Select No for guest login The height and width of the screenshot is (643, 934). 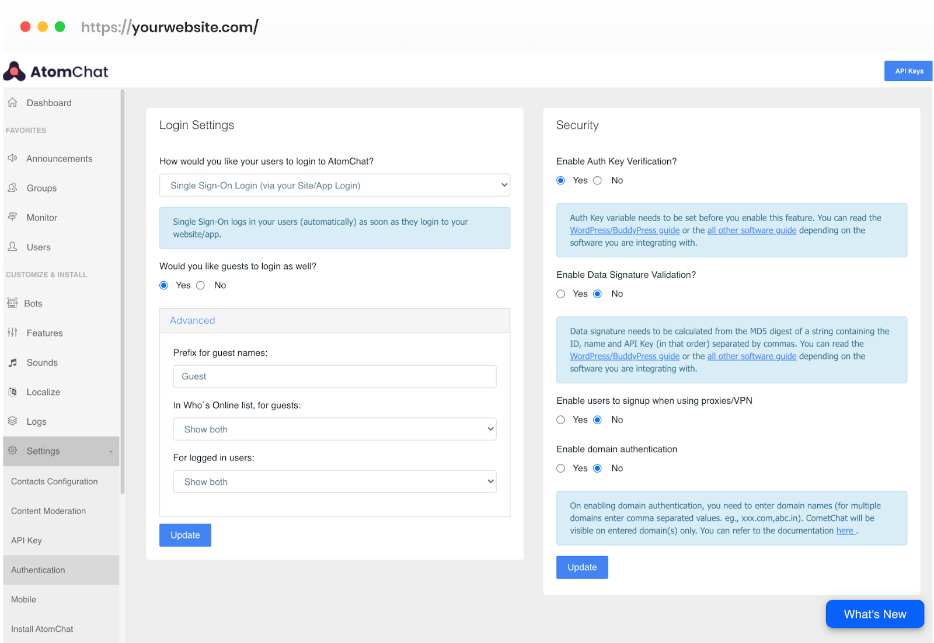click(201, 285)
